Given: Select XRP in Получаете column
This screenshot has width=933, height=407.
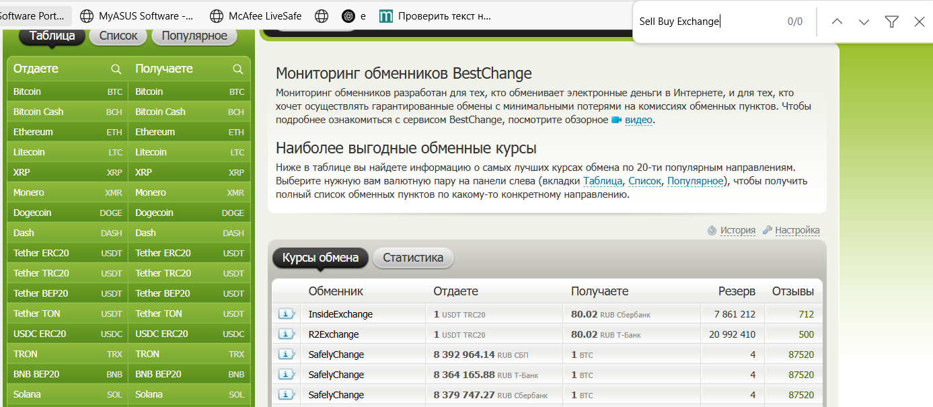Looking at the screenshot, I should click(x=190, y=172).
